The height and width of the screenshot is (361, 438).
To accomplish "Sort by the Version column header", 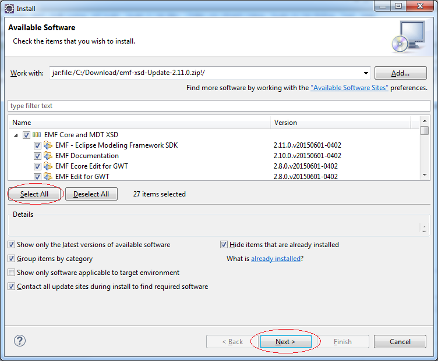I will pos(341,123).
